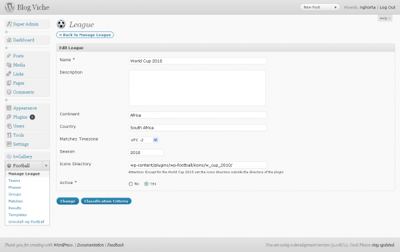Image resolution: width=400 pixels, height=252 pixels.
Task: Click the Description text area
Action: 197,88
